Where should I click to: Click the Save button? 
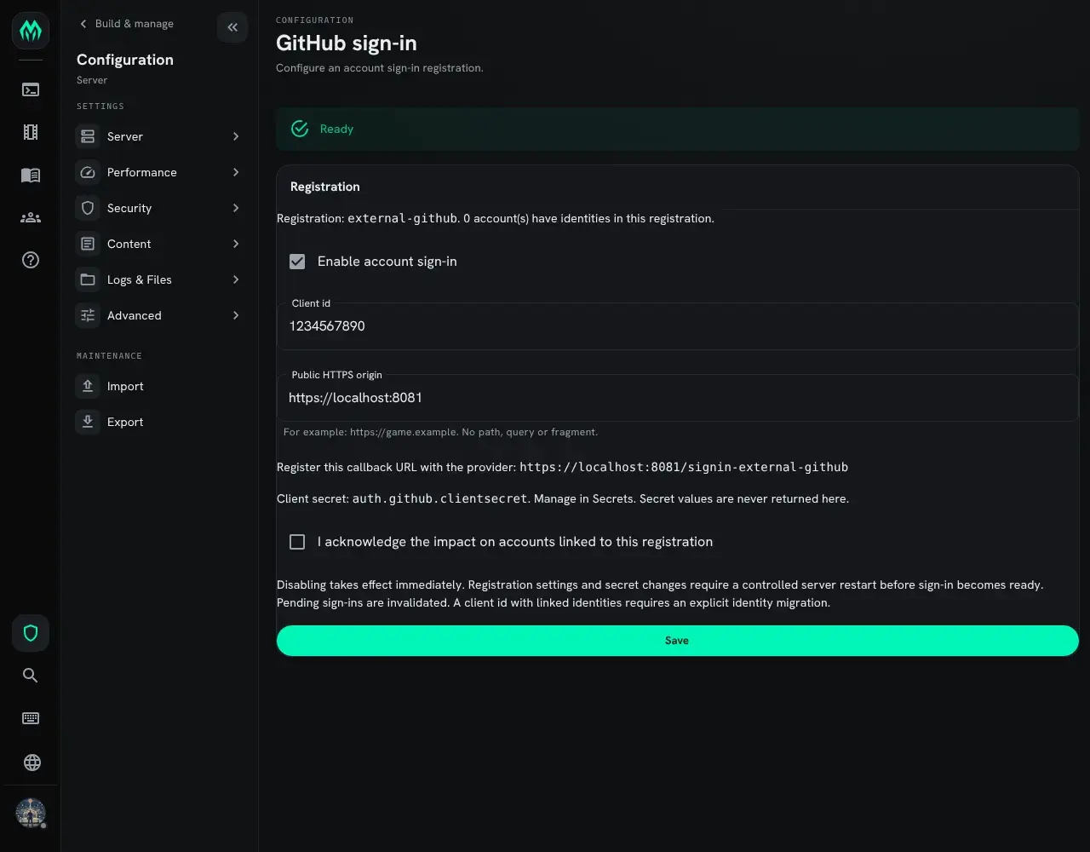click(678, 641)
